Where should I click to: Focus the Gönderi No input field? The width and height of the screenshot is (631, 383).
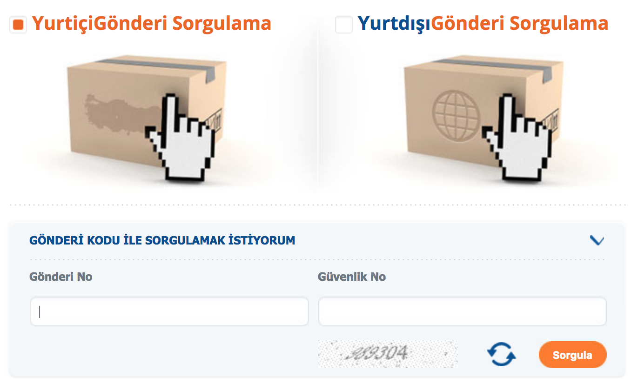pos(169,311)
